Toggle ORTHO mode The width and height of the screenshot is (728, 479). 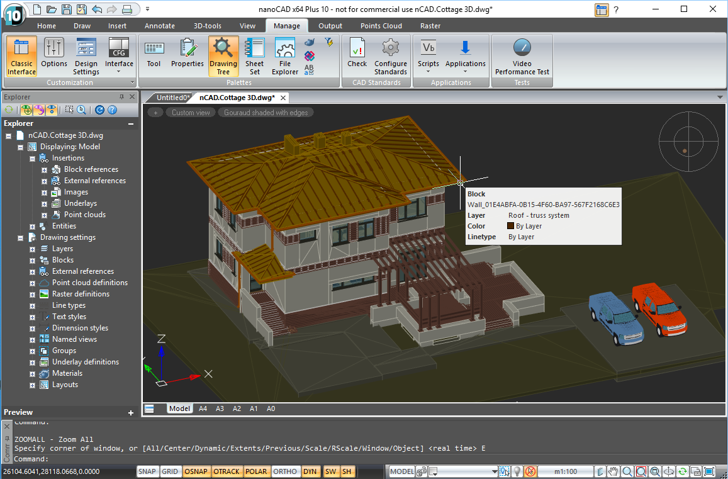[285, 471]
